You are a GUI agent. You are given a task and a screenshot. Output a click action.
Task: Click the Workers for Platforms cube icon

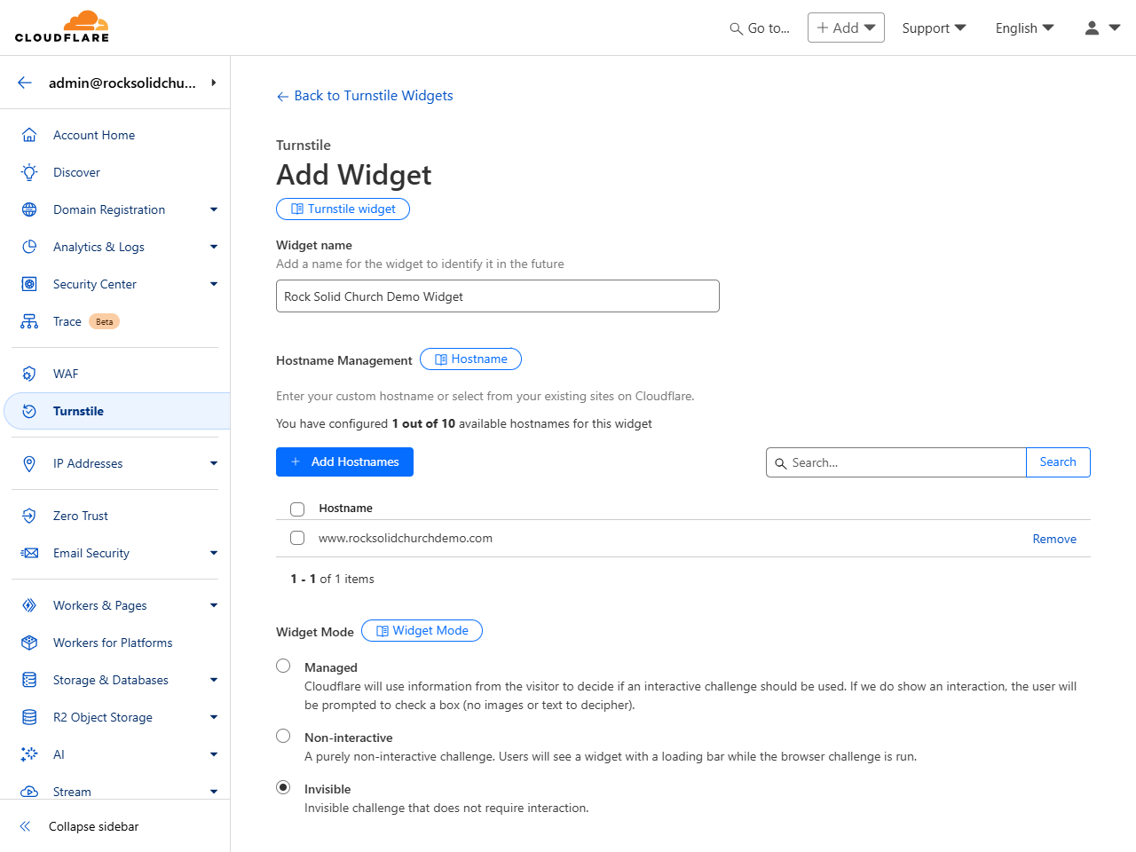(x=29, y=643)
